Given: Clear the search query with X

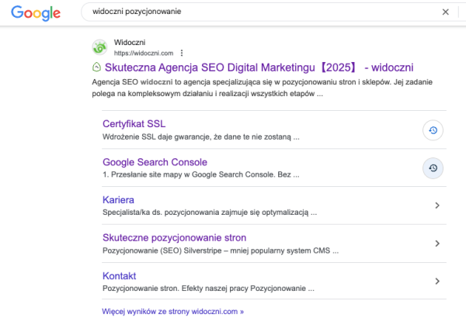Looking at the screenshot, I should pos(445,12).
